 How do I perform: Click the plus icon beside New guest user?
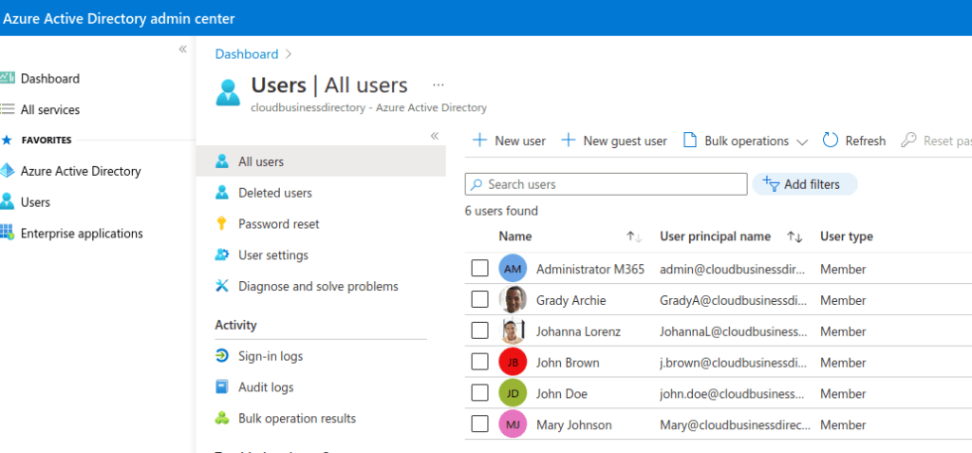tap(568, 141)
